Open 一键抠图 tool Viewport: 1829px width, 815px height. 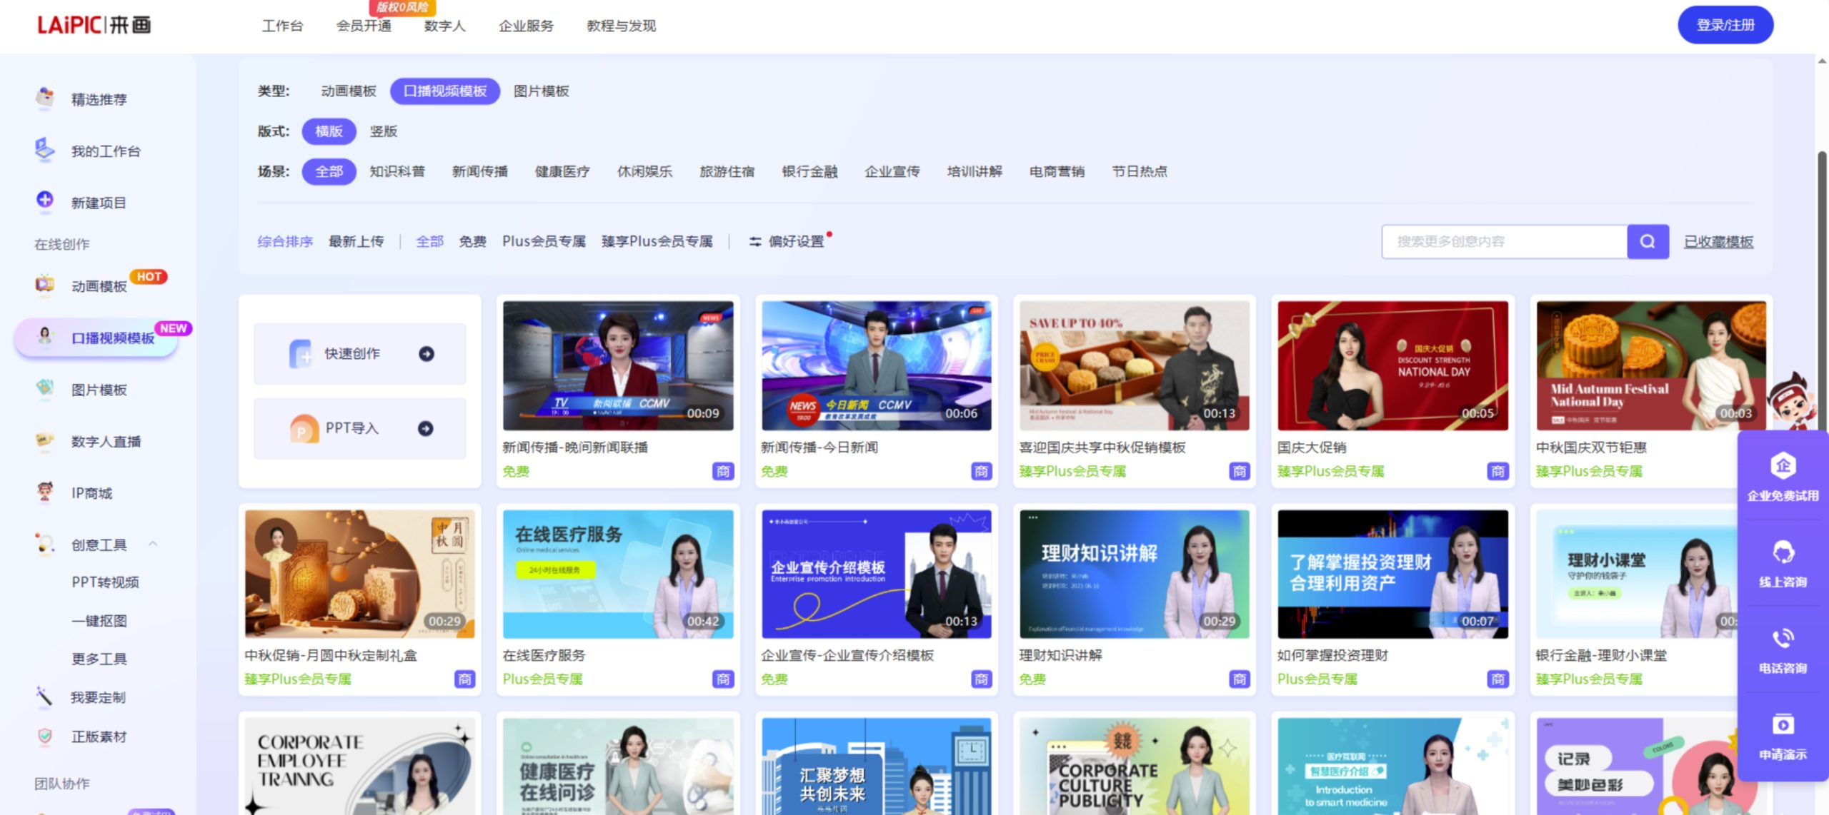(x=99, y=620)
